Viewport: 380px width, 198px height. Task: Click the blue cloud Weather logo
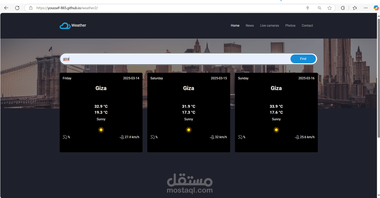65,26
